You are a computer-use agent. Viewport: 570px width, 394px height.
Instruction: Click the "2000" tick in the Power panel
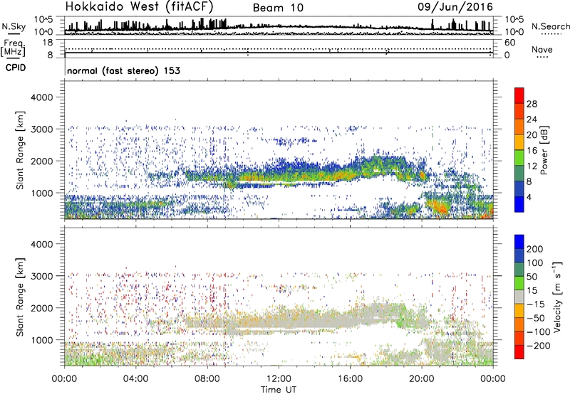pos(41,161)
